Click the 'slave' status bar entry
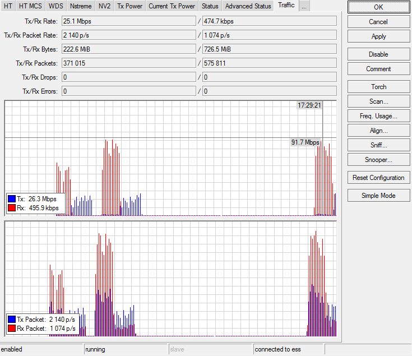 [x=177, y=349]
